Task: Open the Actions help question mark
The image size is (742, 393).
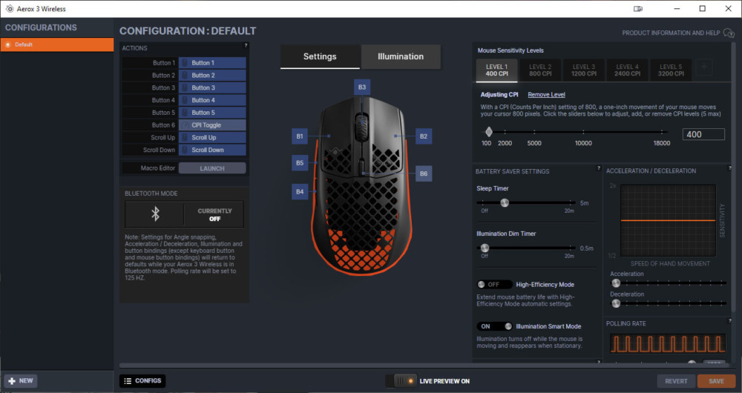Action: pyautogui.click(x=246, y=46)
